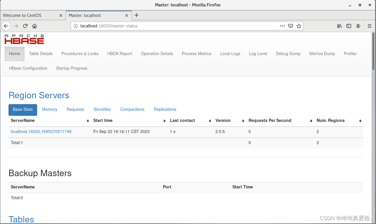Open the HBCK Report page
Viewport: 376px width, 224px height.
tap(120, 54)
